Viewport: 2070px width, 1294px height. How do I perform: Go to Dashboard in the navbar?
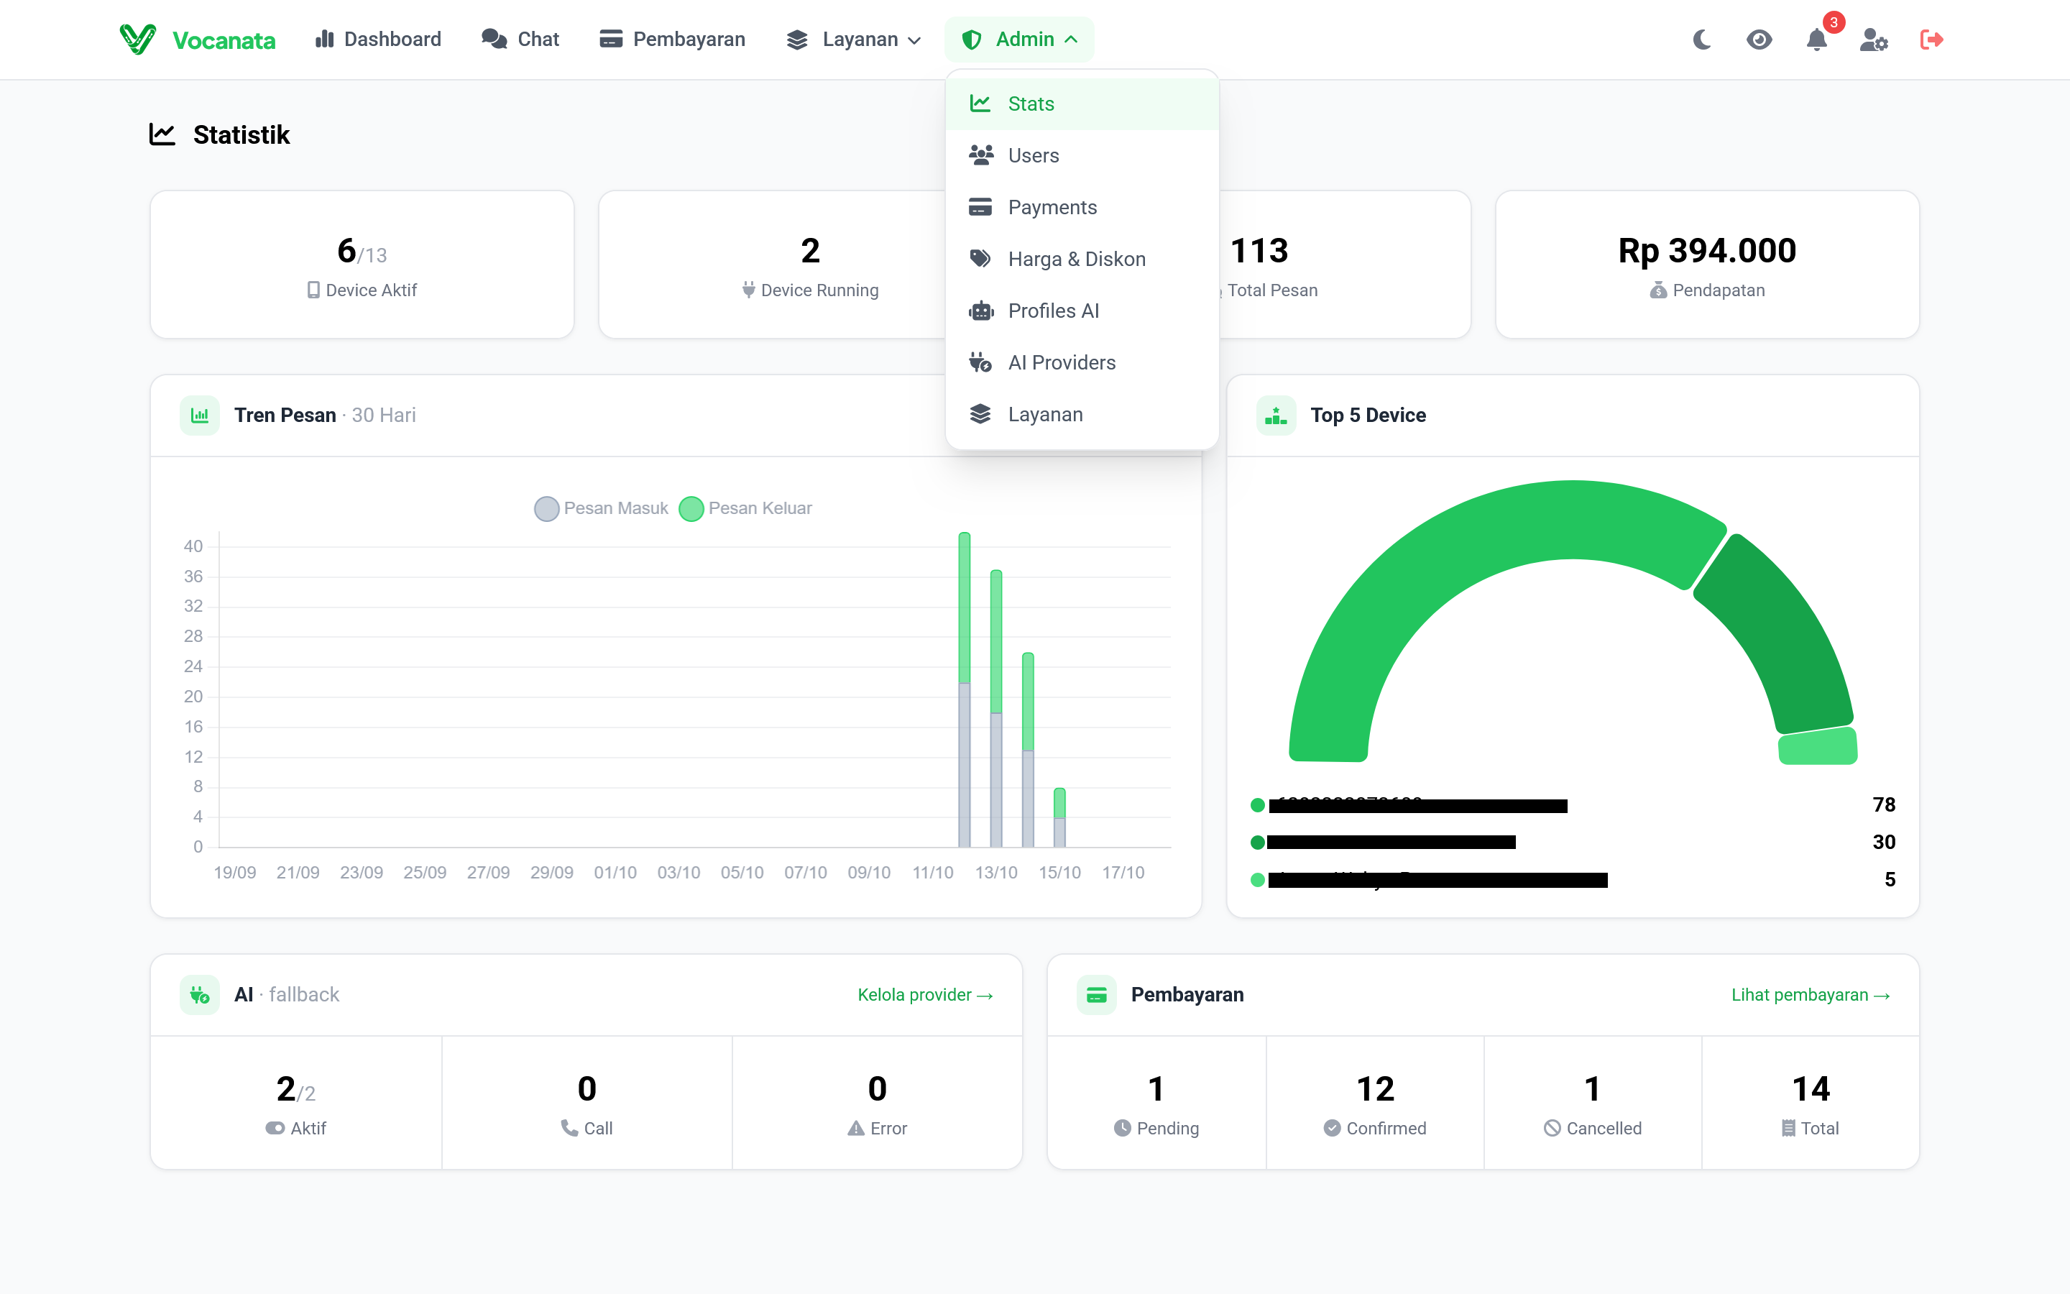[x=378, y=40]
